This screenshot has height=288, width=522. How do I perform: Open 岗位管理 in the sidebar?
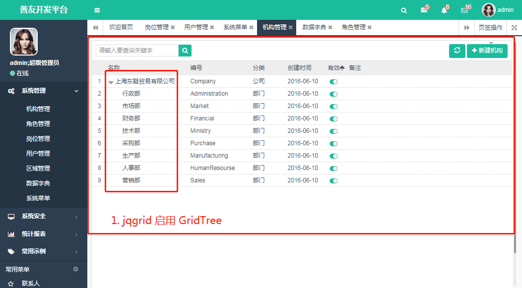[x=38, y=139]
